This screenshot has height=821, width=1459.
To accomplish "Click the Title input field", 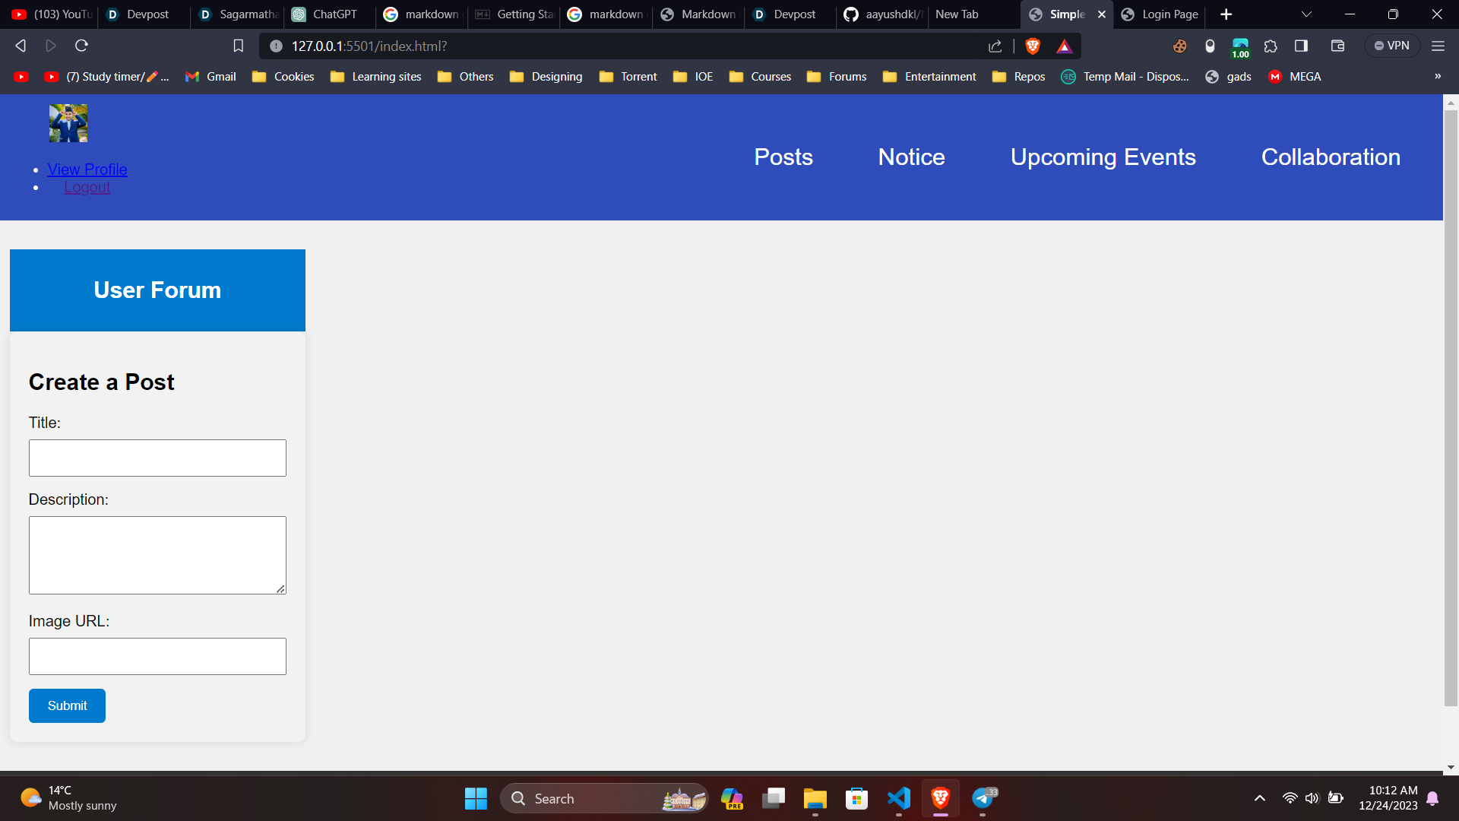I will click(157, 458).
